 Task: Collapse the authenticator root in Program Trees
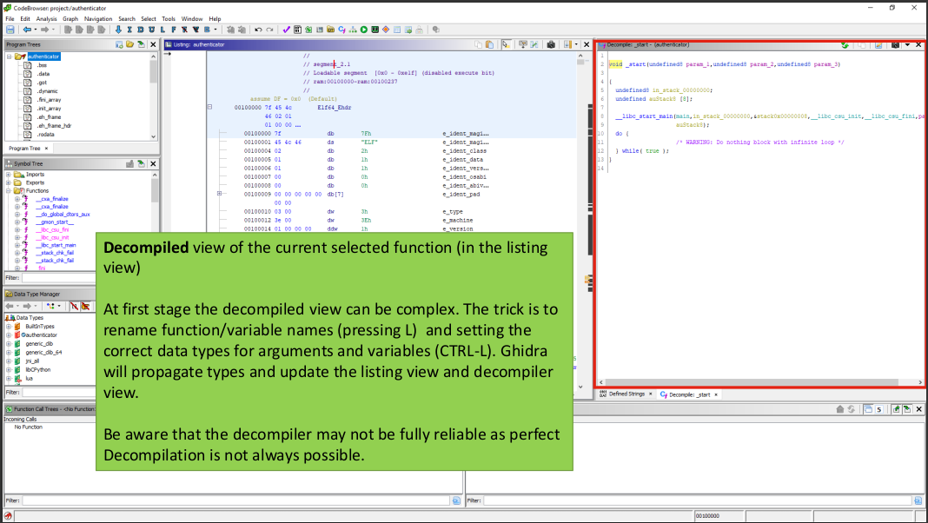point(9,57)
